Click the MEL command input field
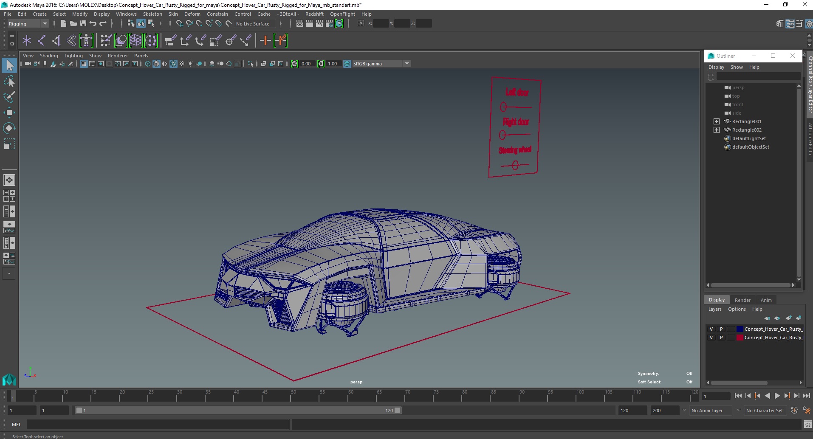 click(x=158, y=424)
